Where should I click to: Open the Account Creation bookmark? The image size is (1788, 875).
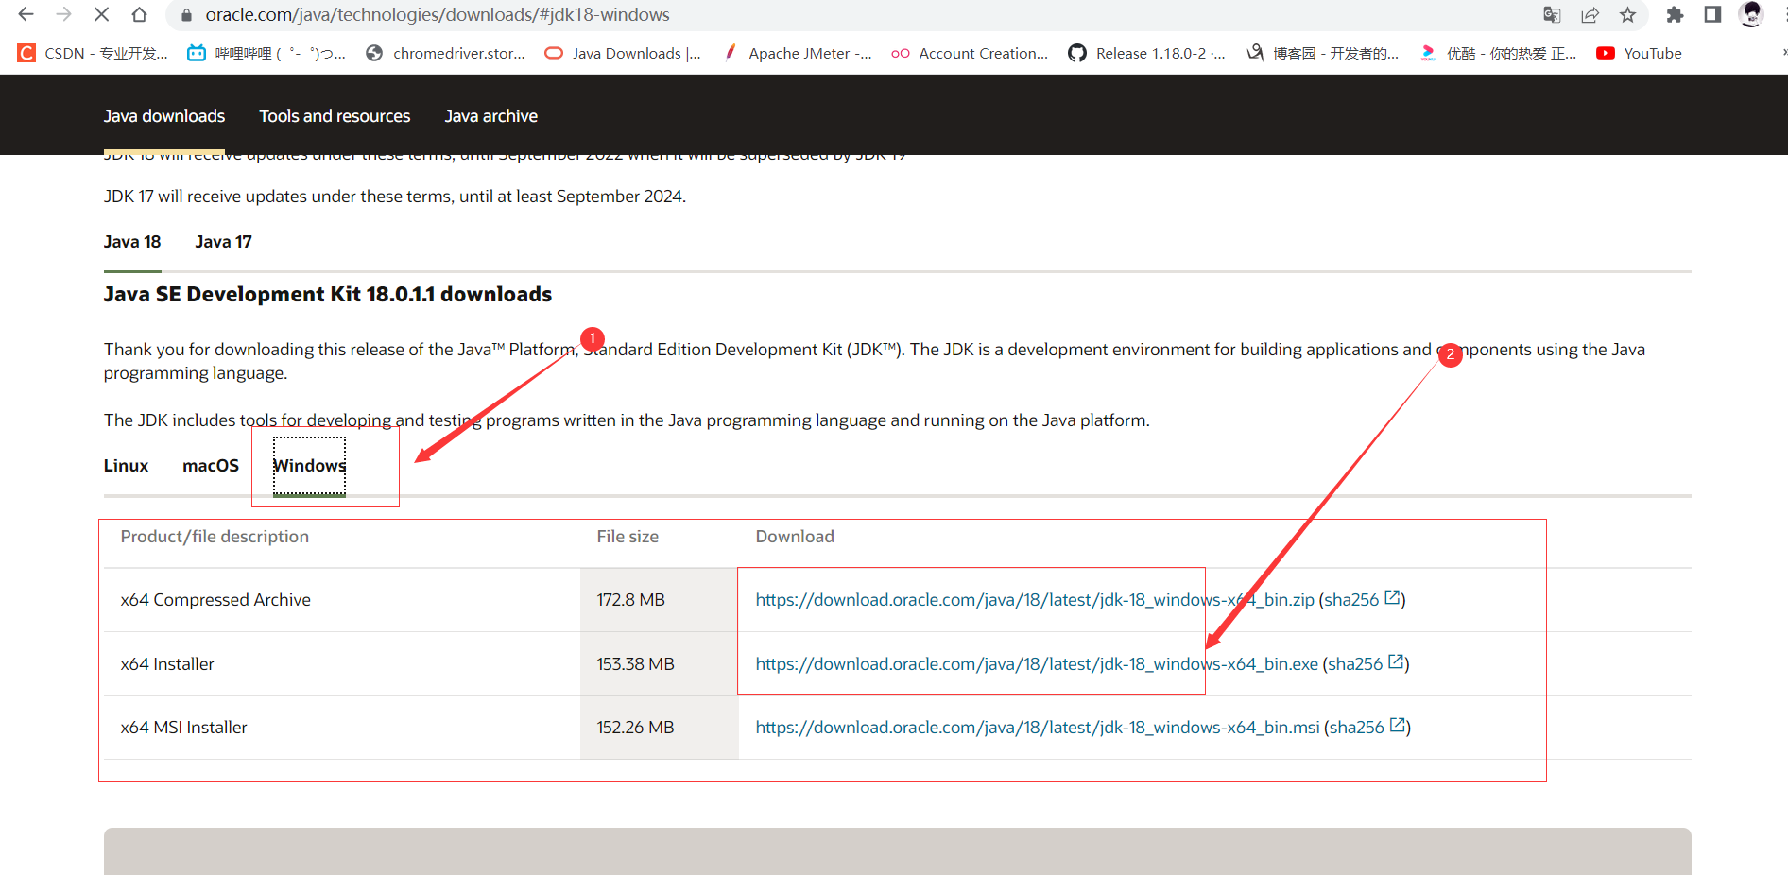tap(970, 54)
